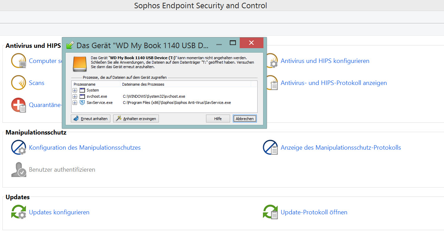Open Konfiguration des Manipulationsschutzes link
The image size is (444, 246).
[85, 148]
